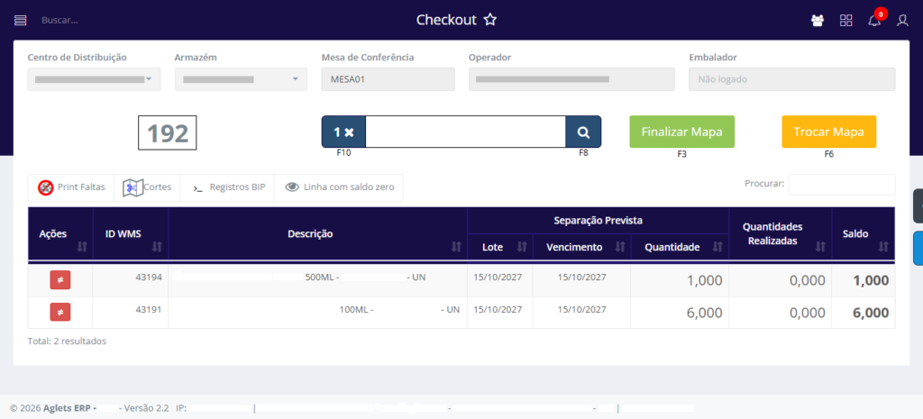Open Registros BIP
Screen dimensions: 923x419
coord(228,187)
